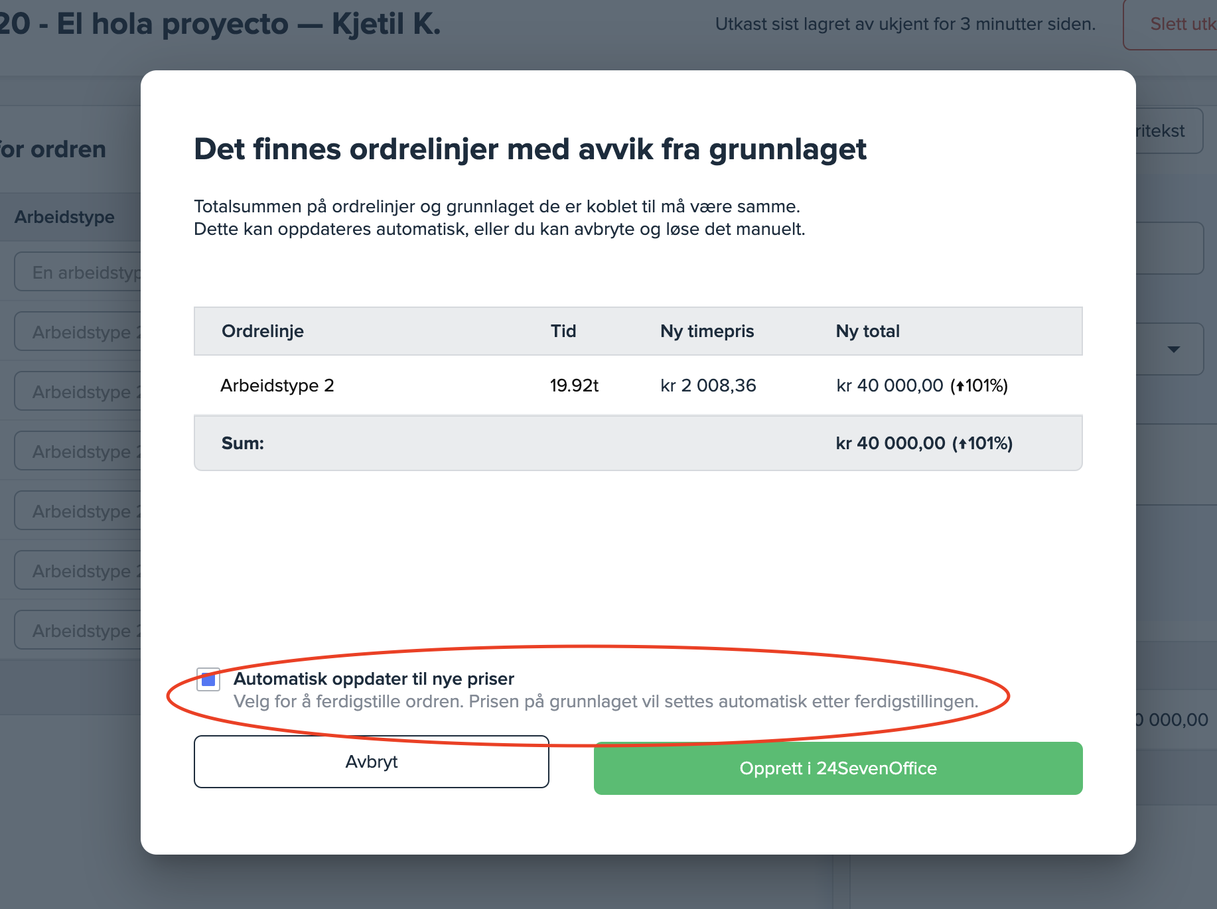This screenshot has height=909, width=1217.
Task: Click the kr 2 008,36 hourly price value
Action: tap(708, 385)
